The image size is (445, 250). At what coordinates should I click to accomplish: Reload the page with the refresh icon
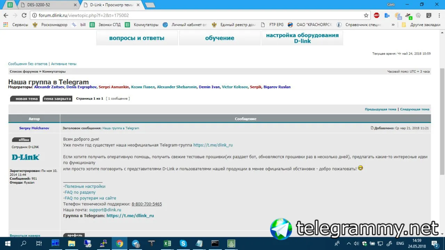click(24, 15)
